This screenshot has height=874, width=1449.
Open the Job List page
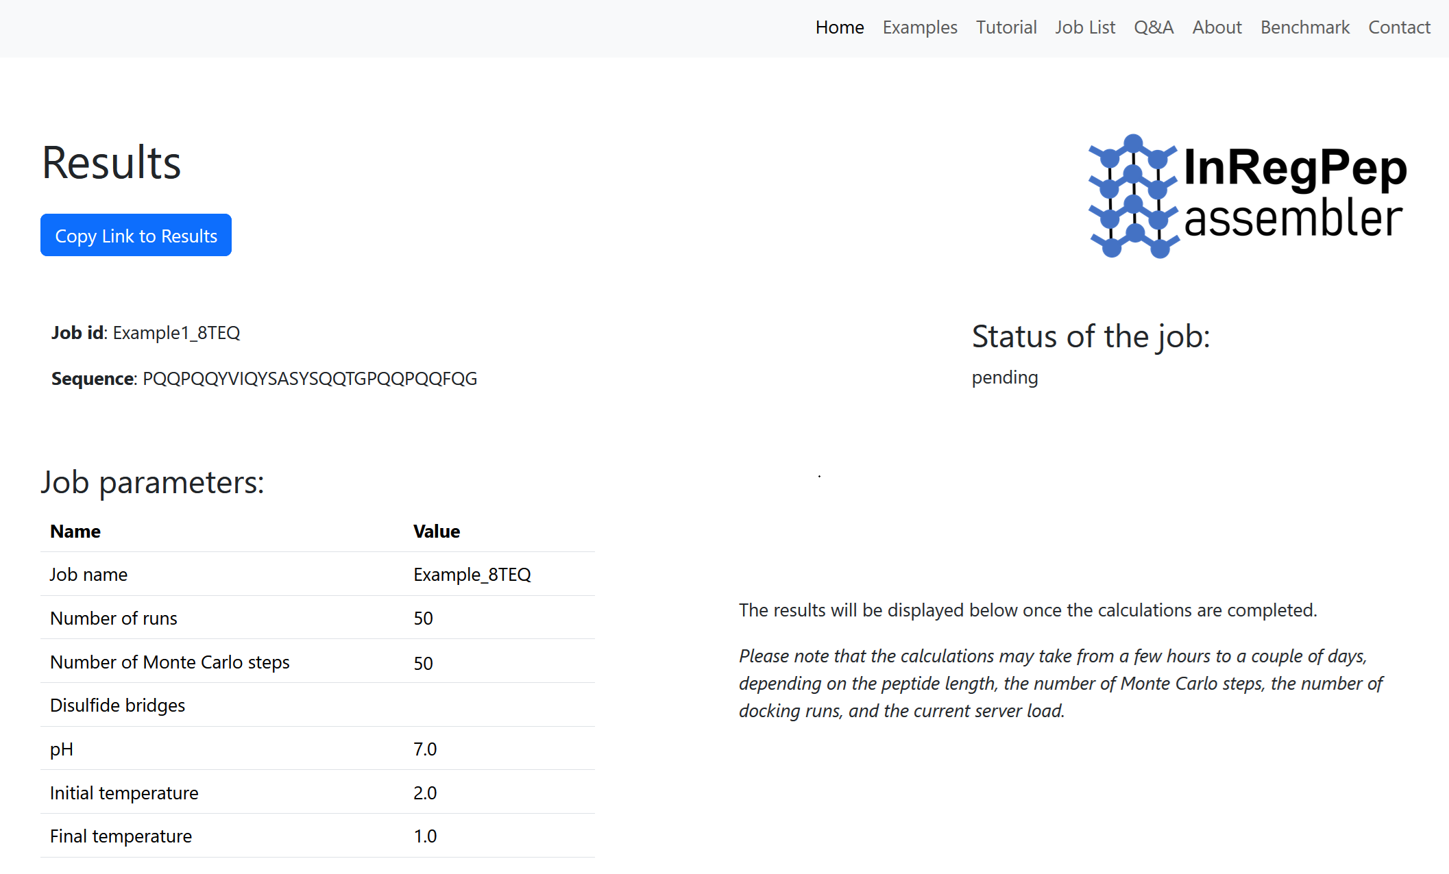[1085, 27]
